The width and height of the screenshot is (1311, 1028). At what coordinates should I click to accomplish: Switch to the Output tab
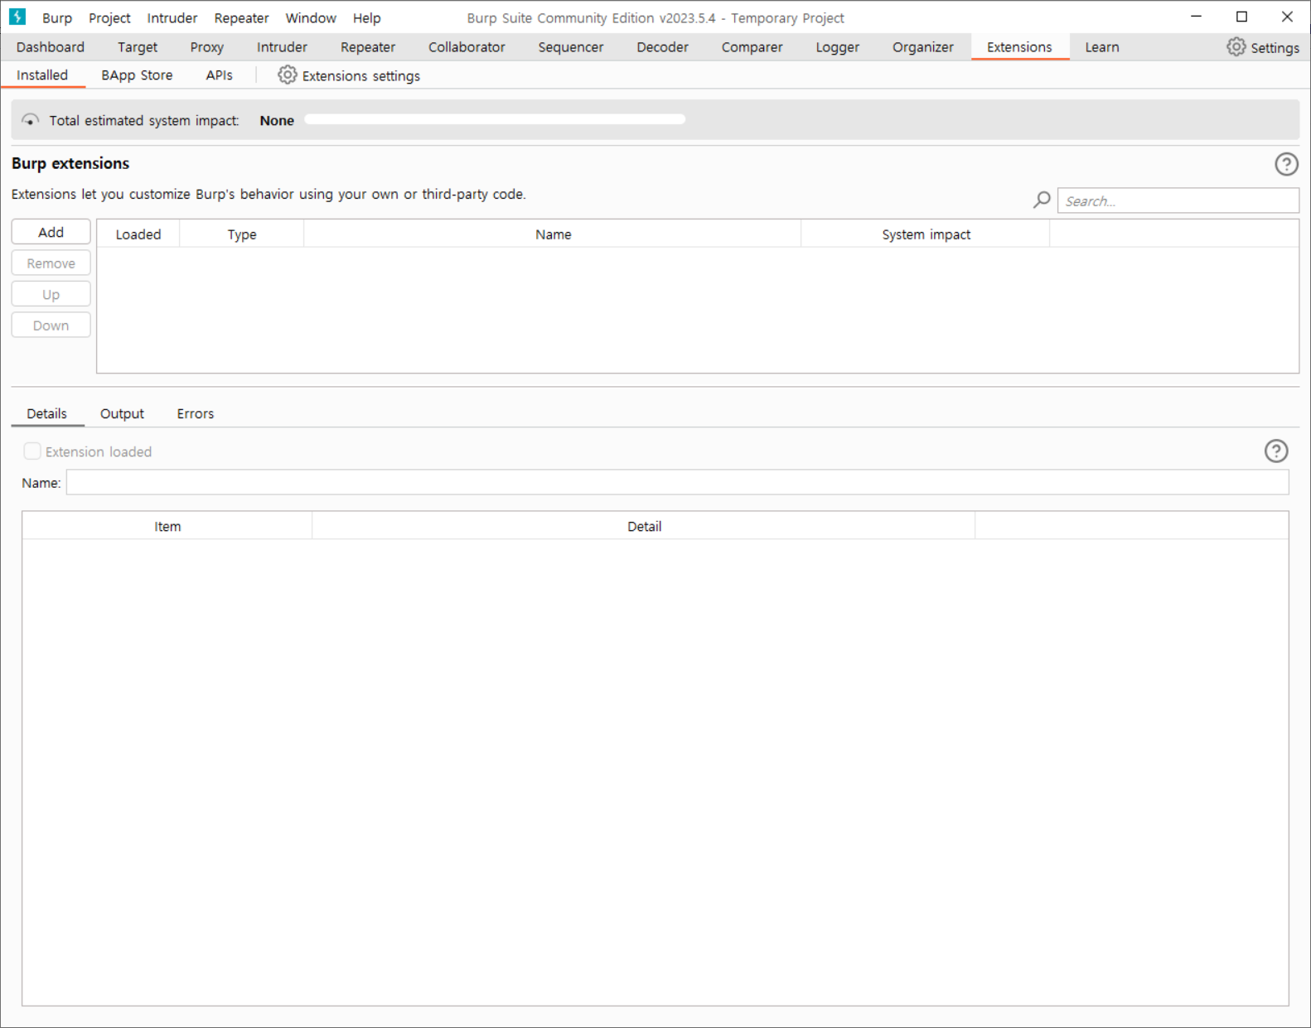tap(122, 413)
